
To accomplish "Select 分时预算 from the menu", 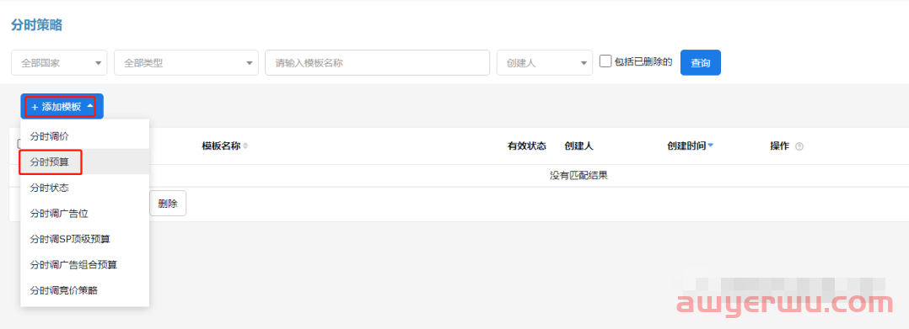I will tap(84, 162).
